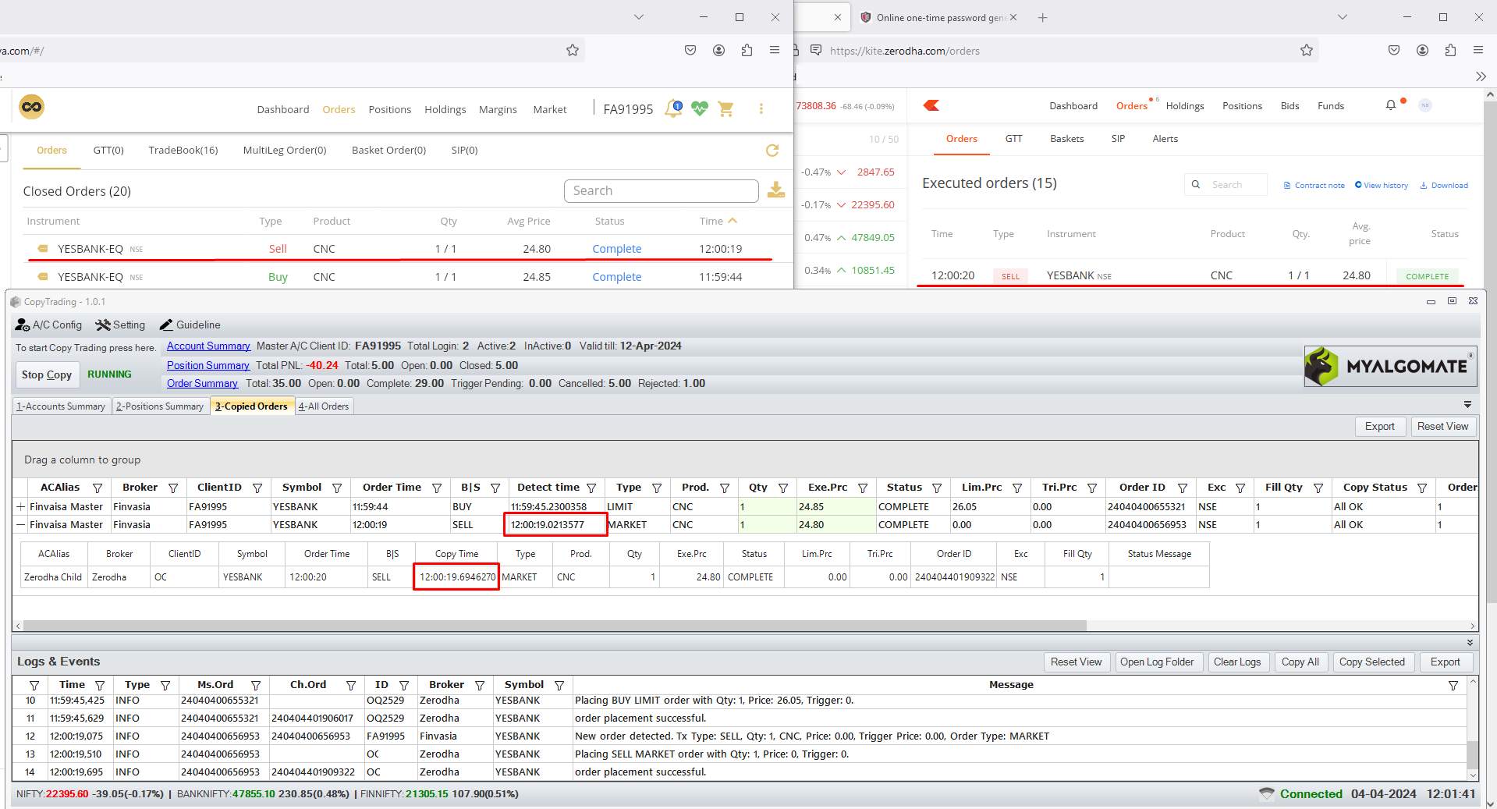This screenshot has height=809, width=1497.
Task: Switch to the 4-All Orders tab
Action: click(x=324, y=406)
